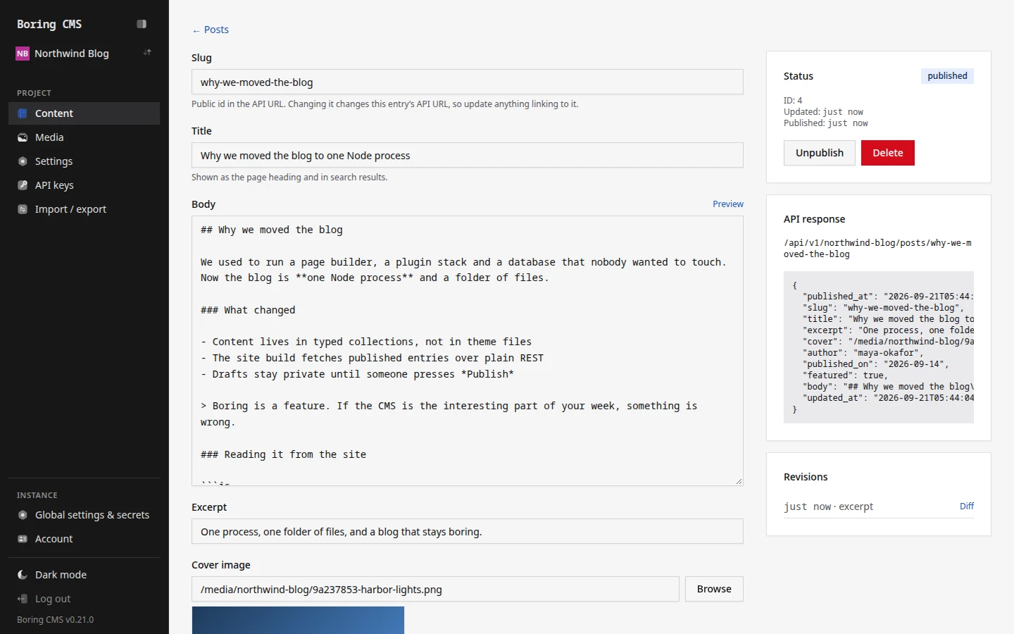Image resolution: width=1014 pixels, height=634 pixels.
Task: Click the Media image icon
Action: pos(23,137)
